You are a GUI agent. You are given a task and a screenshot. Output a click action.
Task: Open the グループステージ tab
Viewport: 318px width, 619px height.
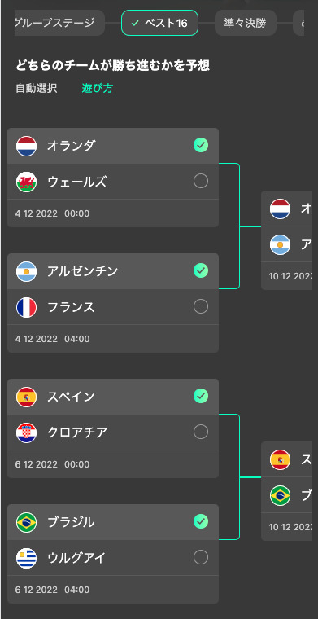pos(60,23)
